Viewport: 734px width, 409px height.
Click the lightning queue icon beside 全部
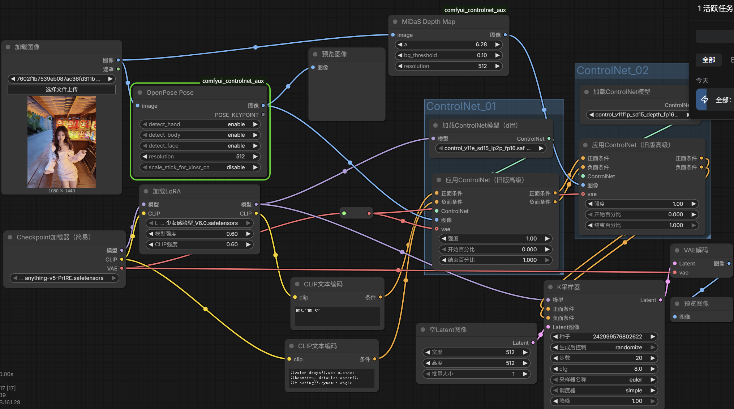pos(704,99)
